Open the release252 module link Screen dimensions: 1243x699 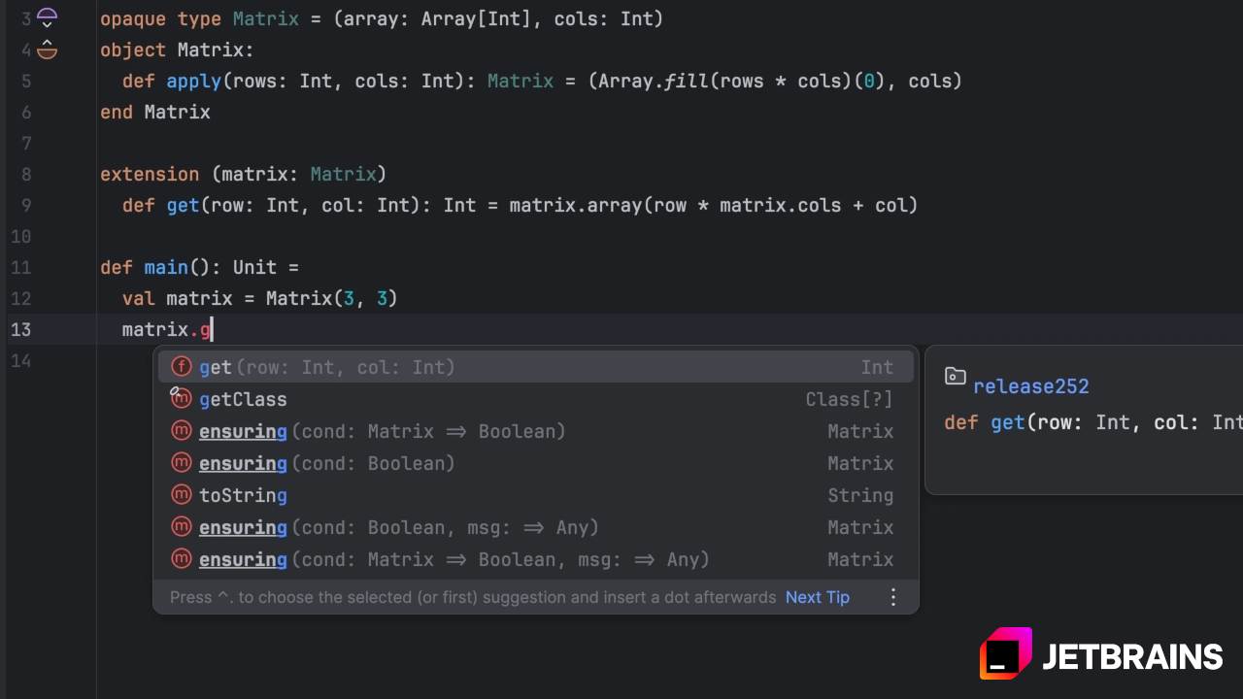tap(1031, 386)
